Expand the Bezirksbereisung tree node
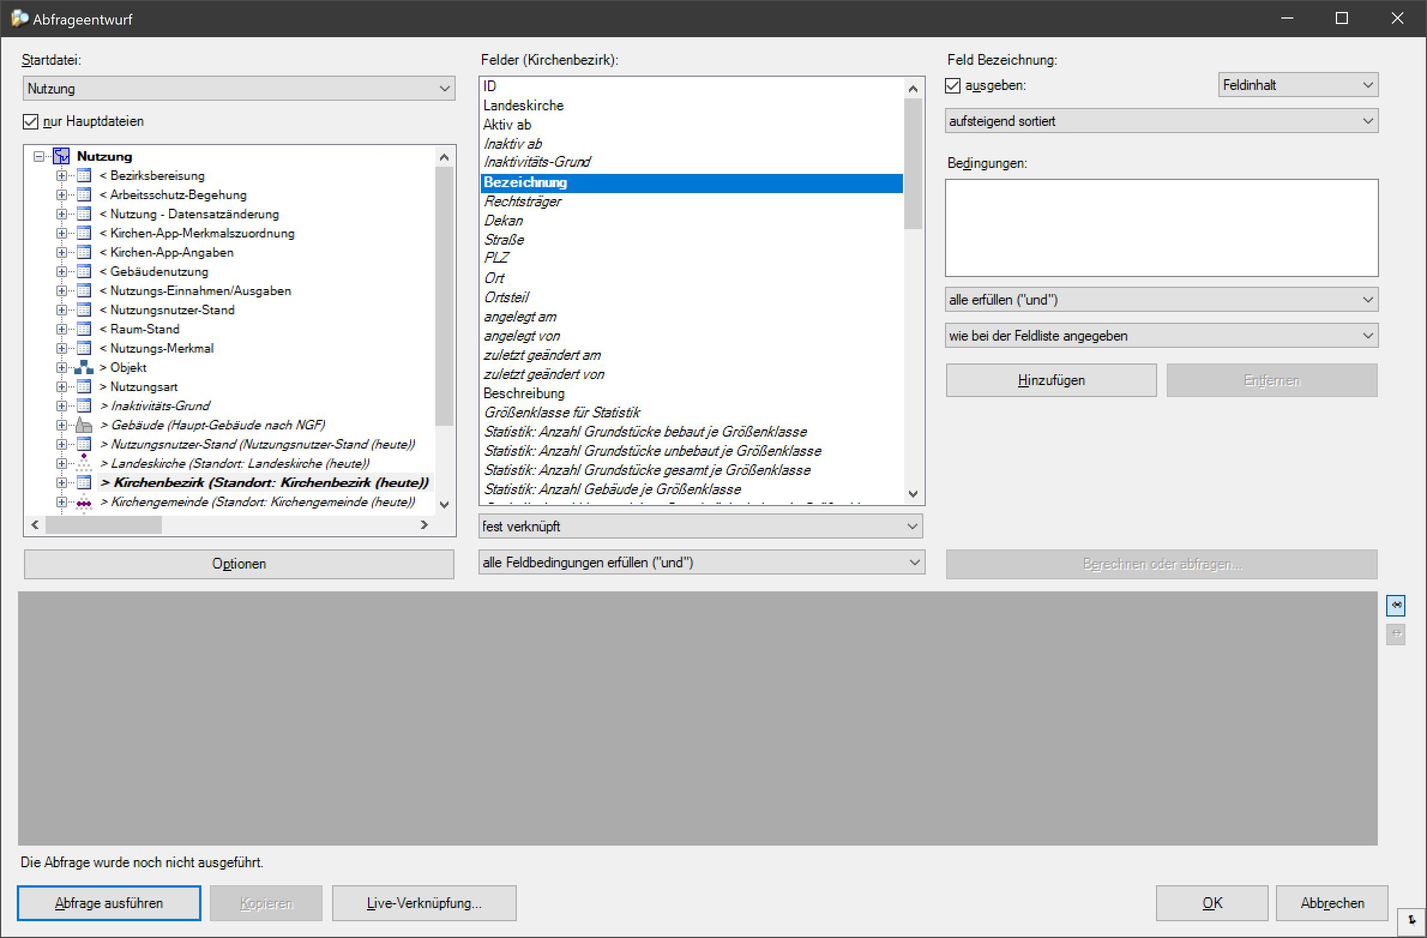This screenshot has width=1427, height=938. [x=61, y=176]
